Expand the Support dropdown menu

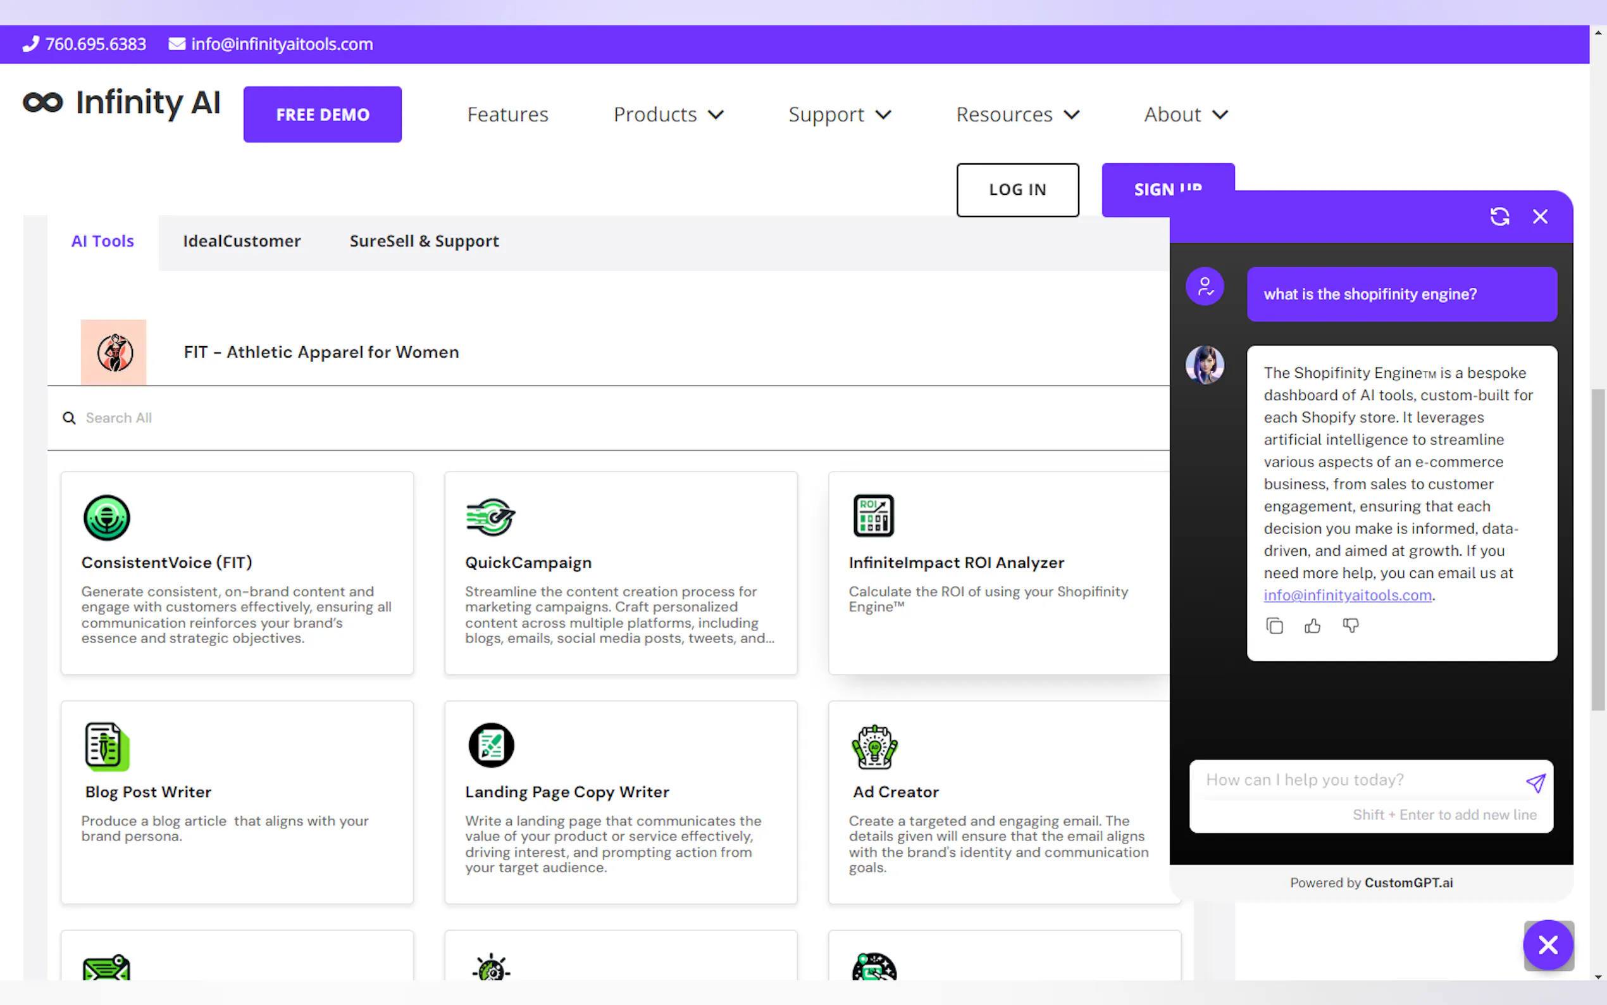point(839,115)
